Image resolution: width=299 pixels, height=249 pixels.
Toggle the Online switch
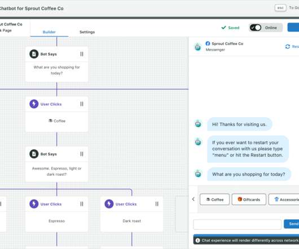click(256, 28)
